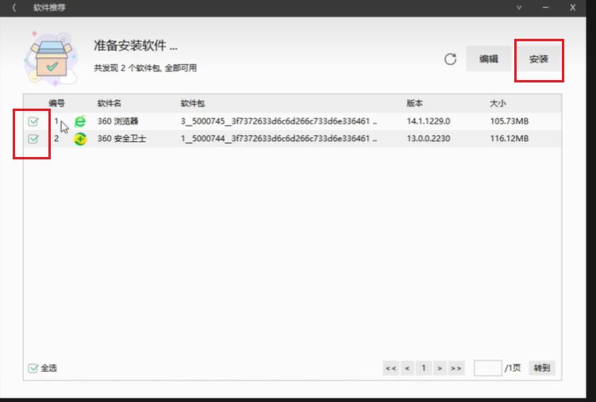Click the 转到 go-to-page button

tap(541, 368)
